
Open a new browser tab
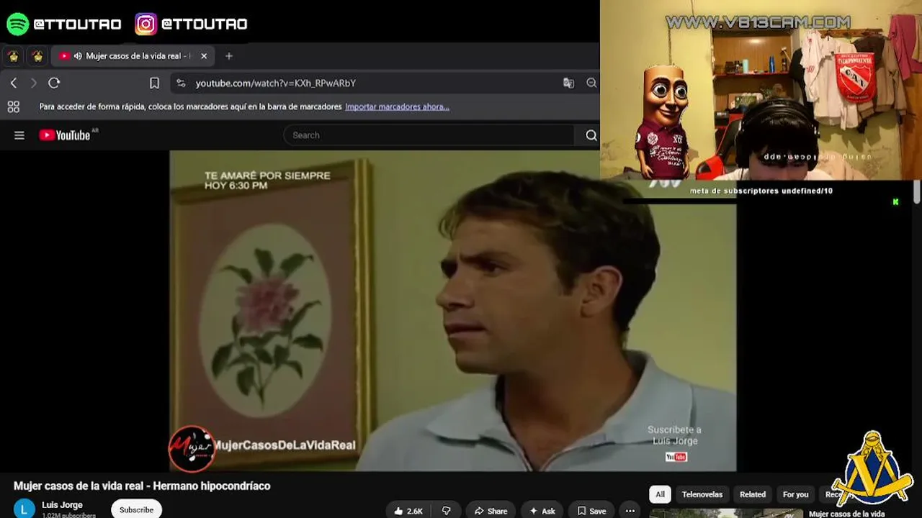pyautogui.click(x=229, y=56)
